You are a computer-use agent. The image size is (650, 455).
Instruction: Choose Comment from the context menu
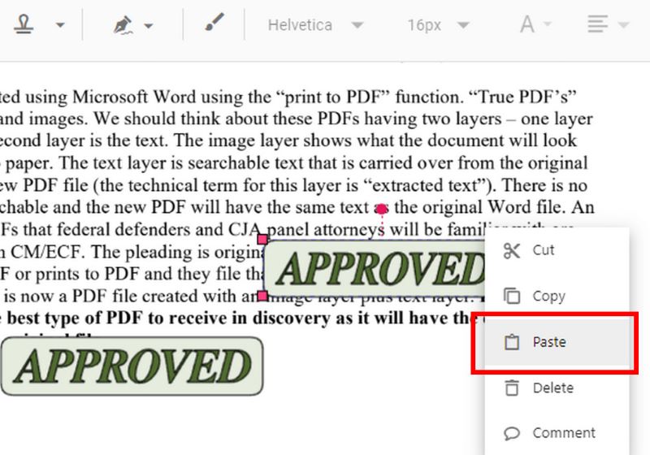point(557,433)
